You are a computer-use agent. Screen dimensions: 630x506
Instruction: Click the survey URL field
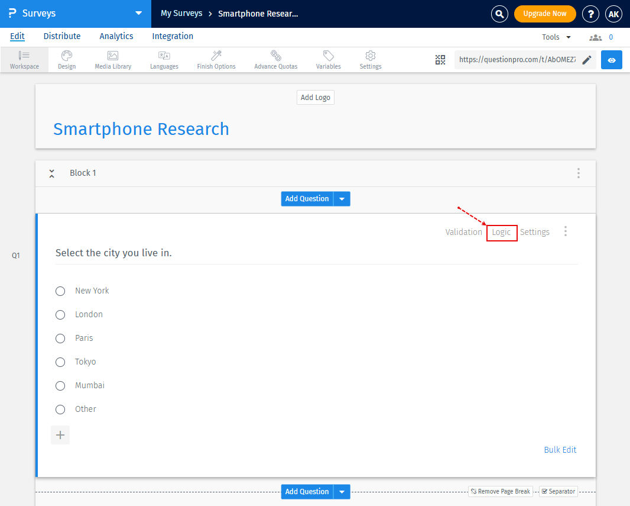pyautogui.click(x=517, y=60)
